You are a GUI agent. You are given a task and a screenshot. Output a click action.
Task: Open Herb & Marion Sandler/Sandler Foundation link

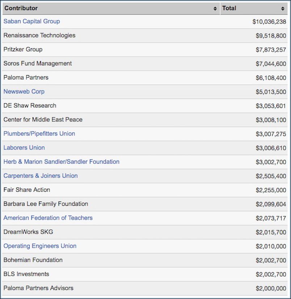click(x=61, y=162)
